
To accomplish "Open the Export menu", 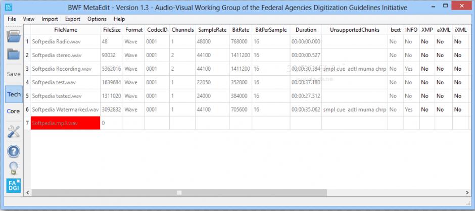I will (x=72, y=19).
